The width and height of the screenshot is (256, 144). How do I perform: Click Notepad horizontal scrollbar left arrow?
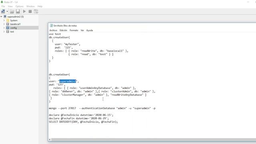click(x=50, y=140)
